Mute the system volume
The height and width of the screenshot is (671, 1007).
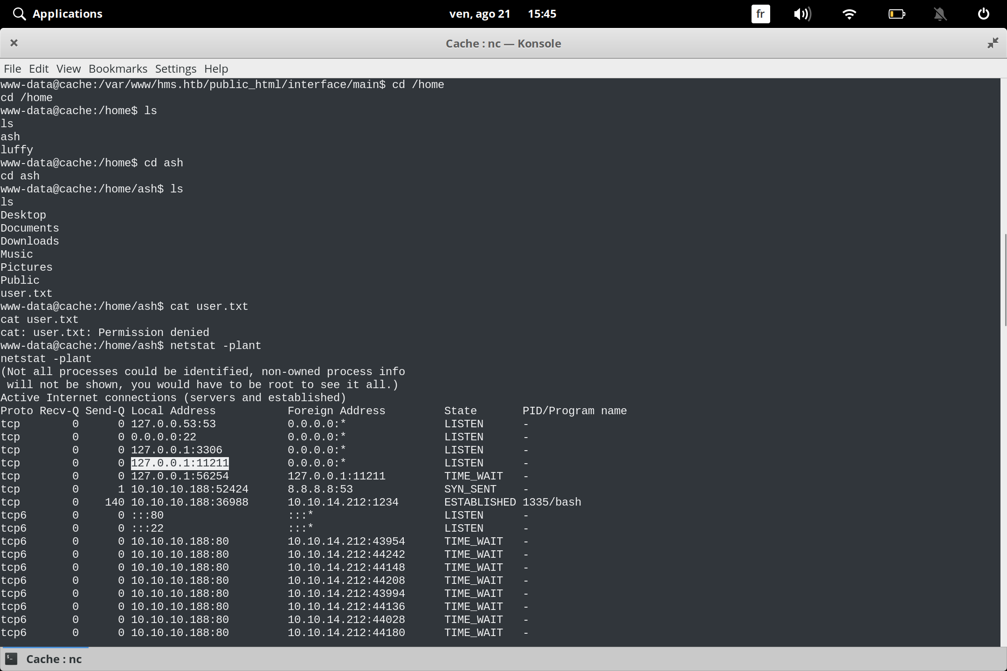(802, 14)
